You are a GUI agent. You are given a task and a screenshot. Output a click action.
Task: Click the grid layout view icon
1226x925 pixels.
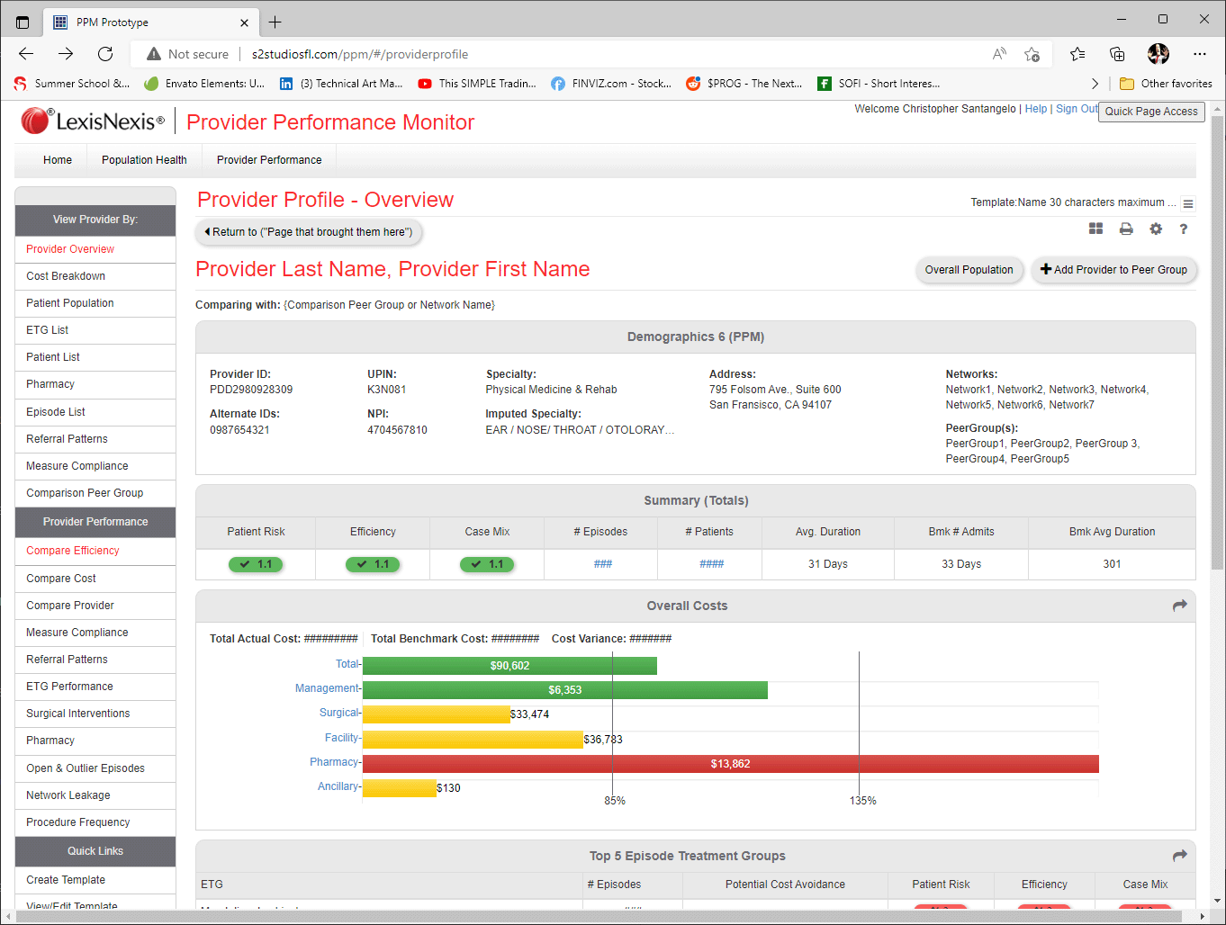pyautogui.click(x=1095, y=229)
